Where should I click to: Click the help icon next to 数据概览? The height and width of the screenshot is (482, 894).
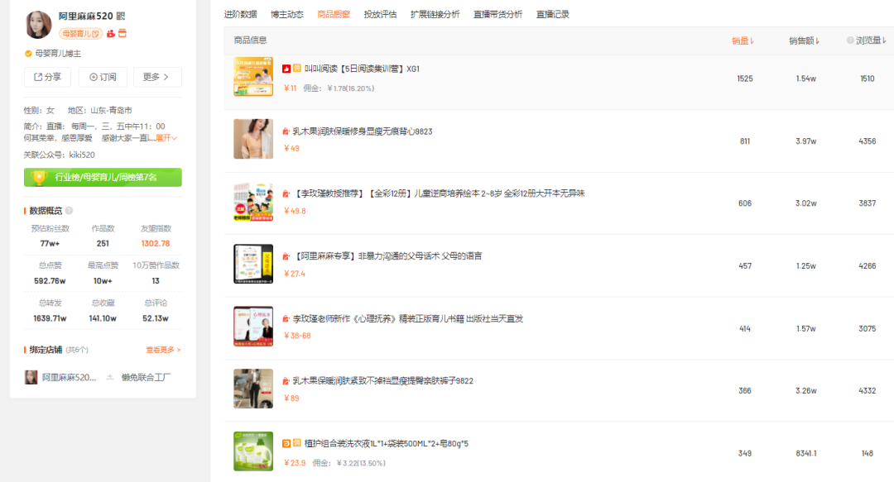coord(69,211)
